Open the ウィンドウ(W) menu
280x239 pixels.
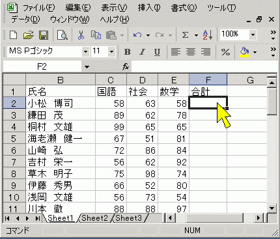point(70,20)
